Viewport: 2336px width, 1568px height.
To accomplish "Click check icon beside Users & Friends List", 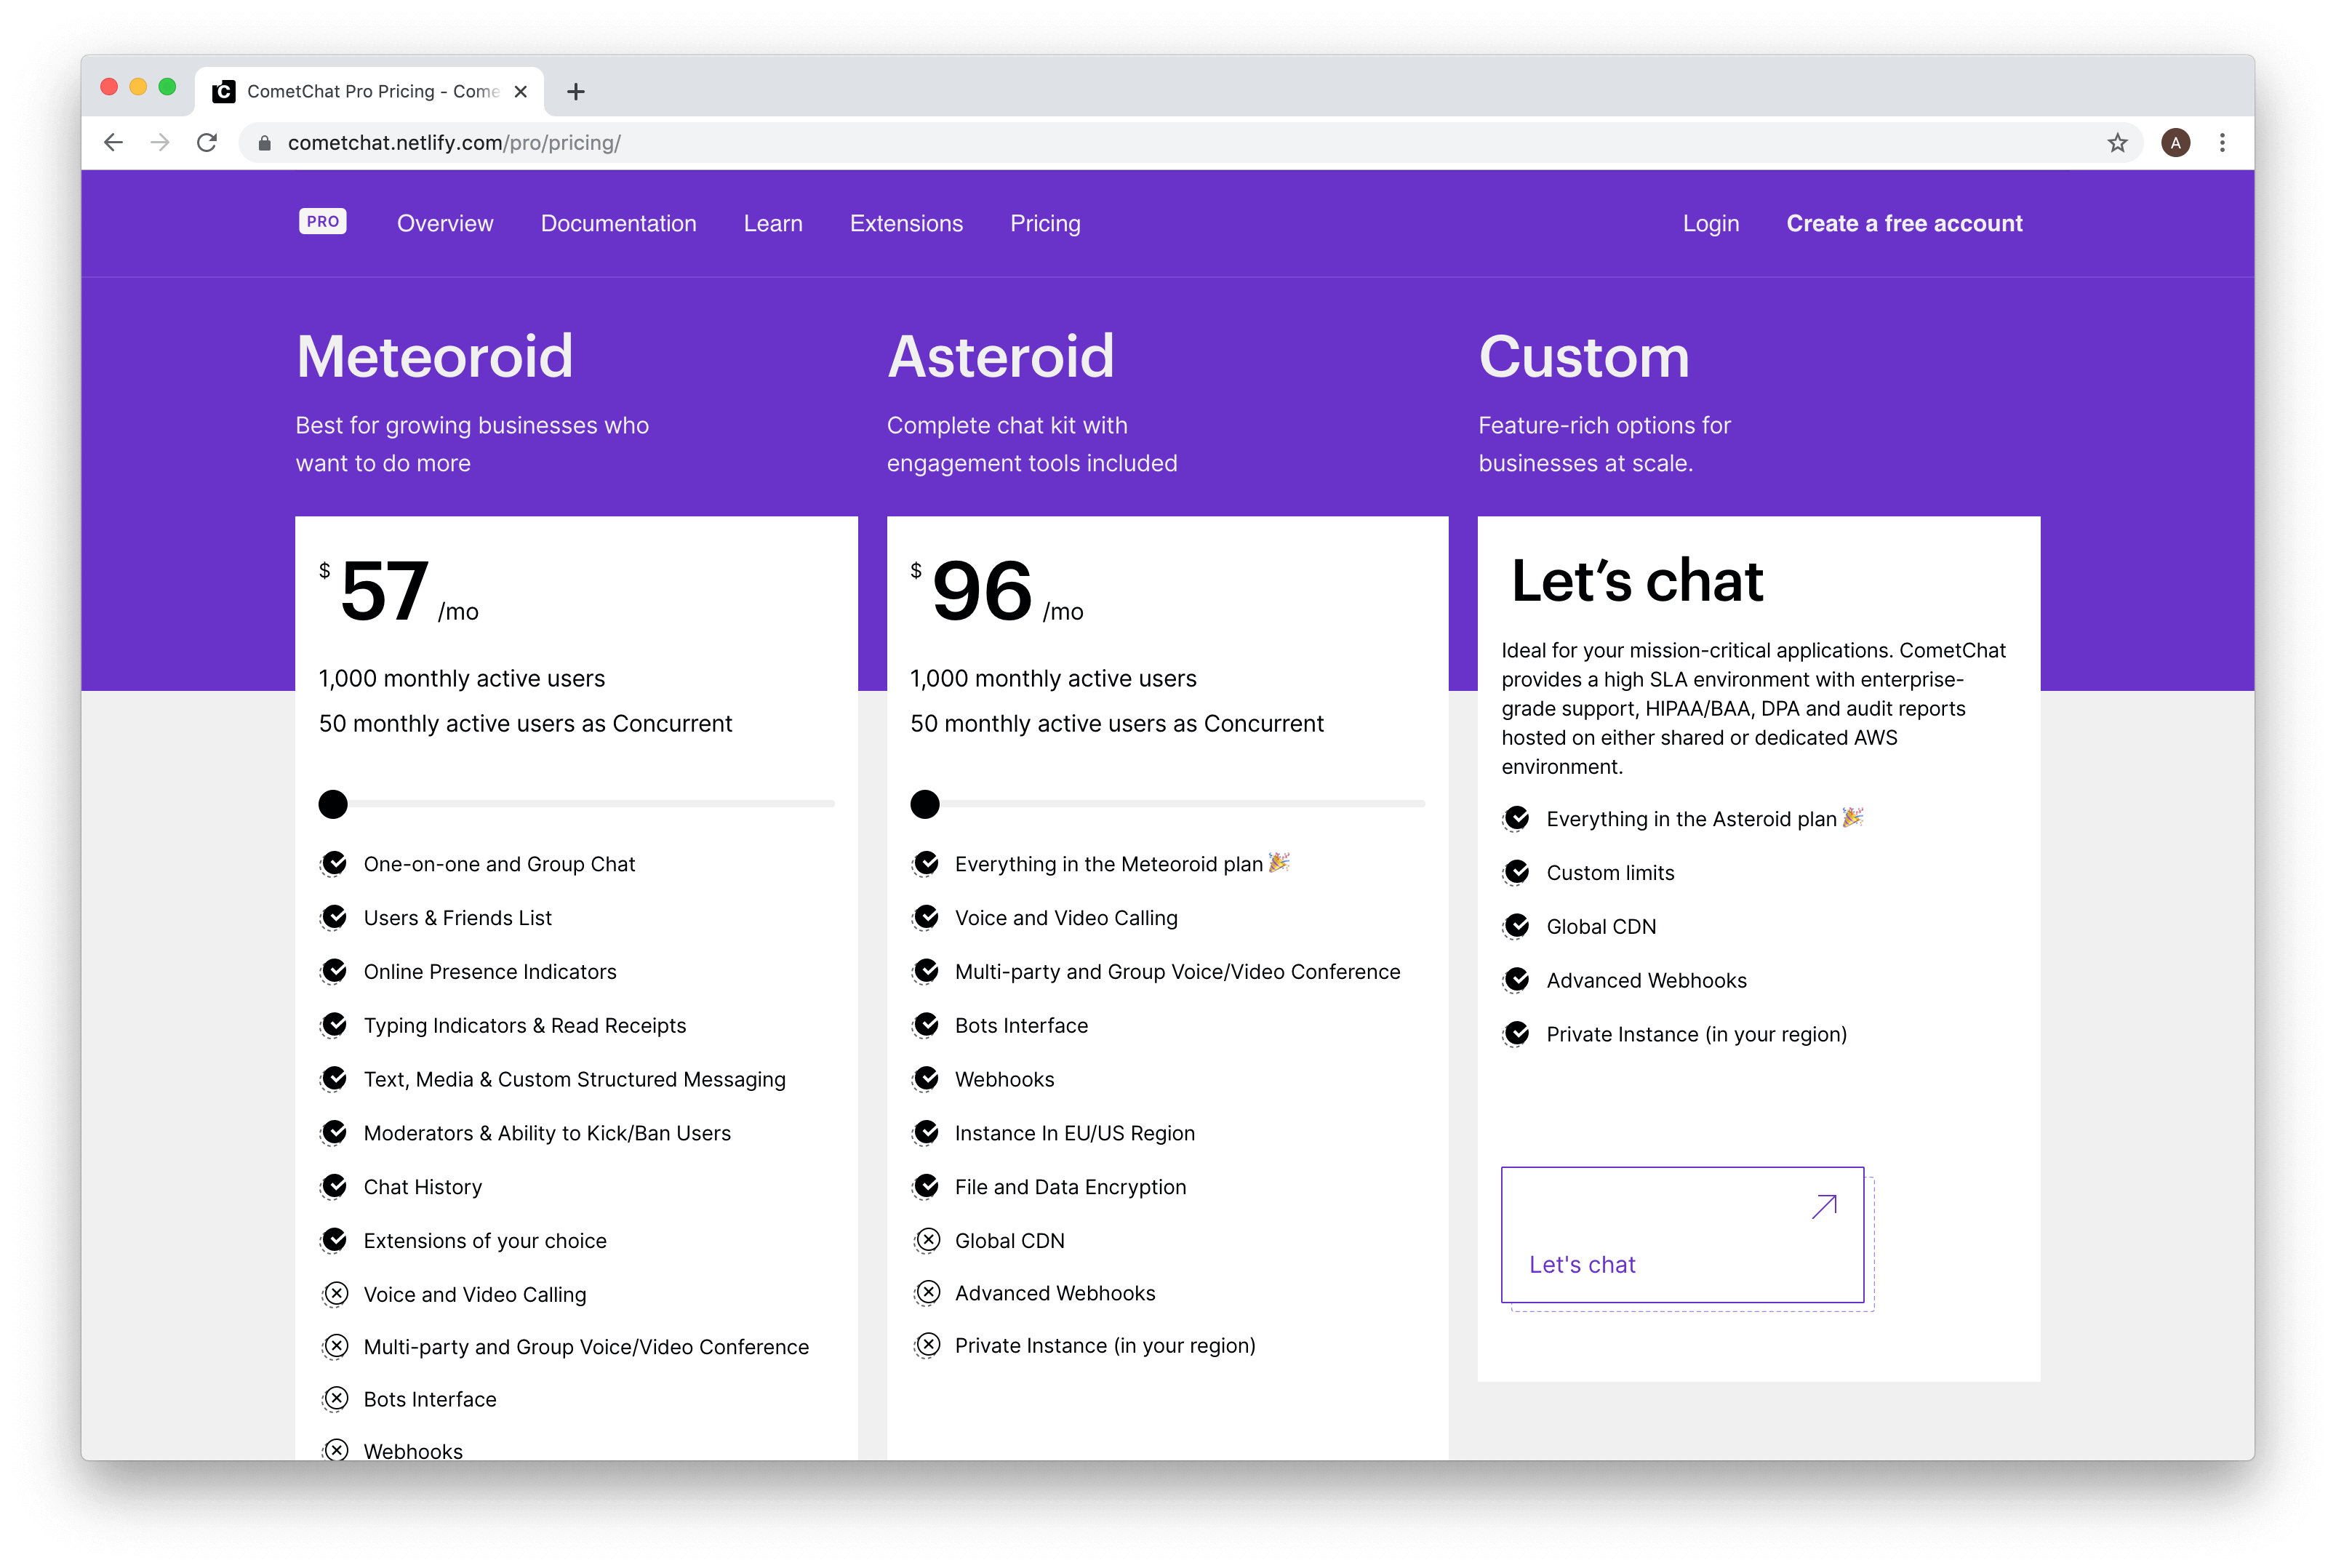I will click(334, 917).
